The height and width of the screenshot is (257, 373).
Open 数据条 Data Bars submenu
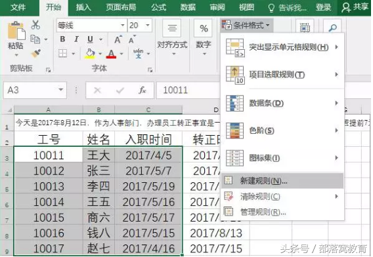tap(282, 103)
